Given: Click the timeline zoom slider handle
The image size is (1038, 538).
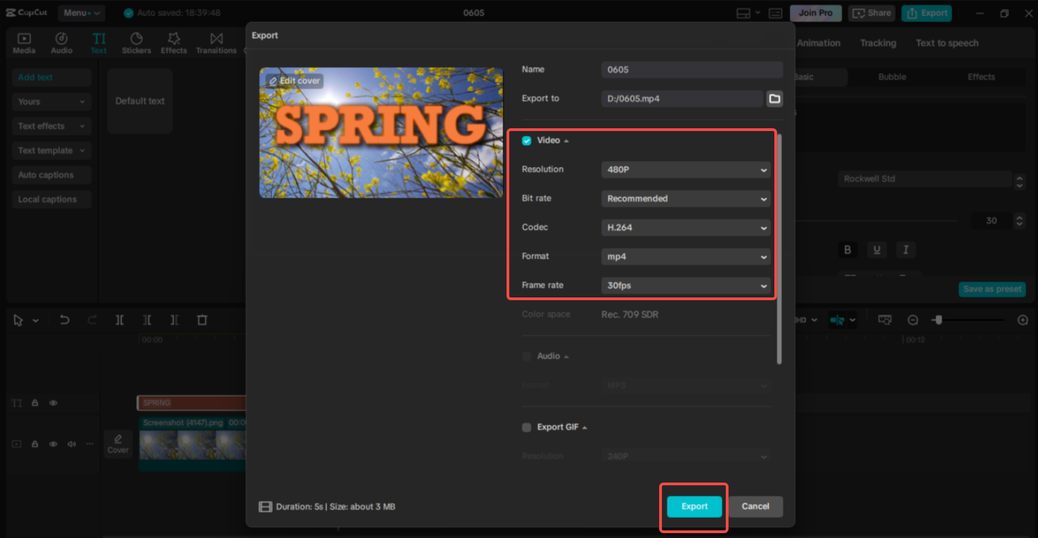Looking at the screenshot, I should (938, 320).
